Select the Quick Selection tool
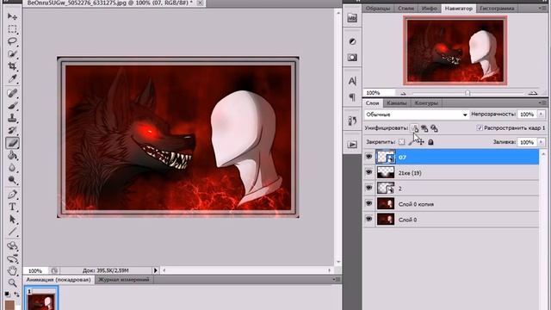Viewport: 551px width, 310px height. [x=12, y=53]
